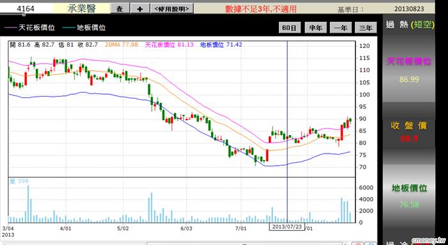Click the 基準日 label
Image resolution: width=448 pixels, height=245 pixels.
[x=351, y=9]
